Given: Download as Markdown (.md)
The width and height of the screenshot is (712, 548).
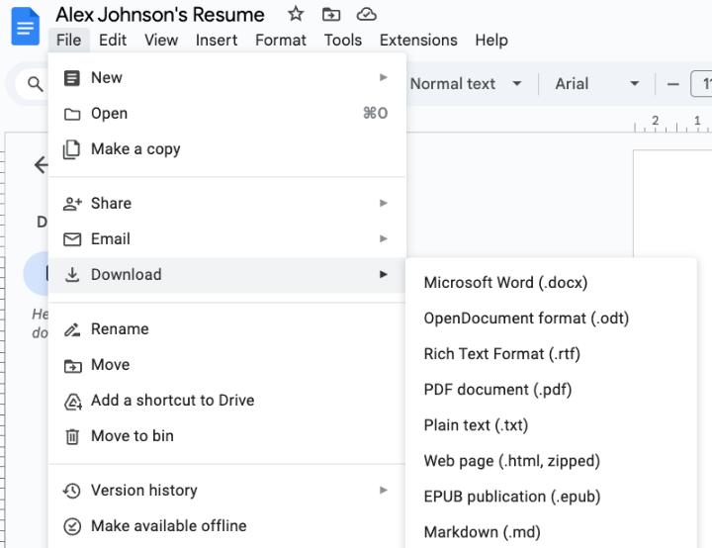Looking at the screenshot, I should (x=551, y=532).
